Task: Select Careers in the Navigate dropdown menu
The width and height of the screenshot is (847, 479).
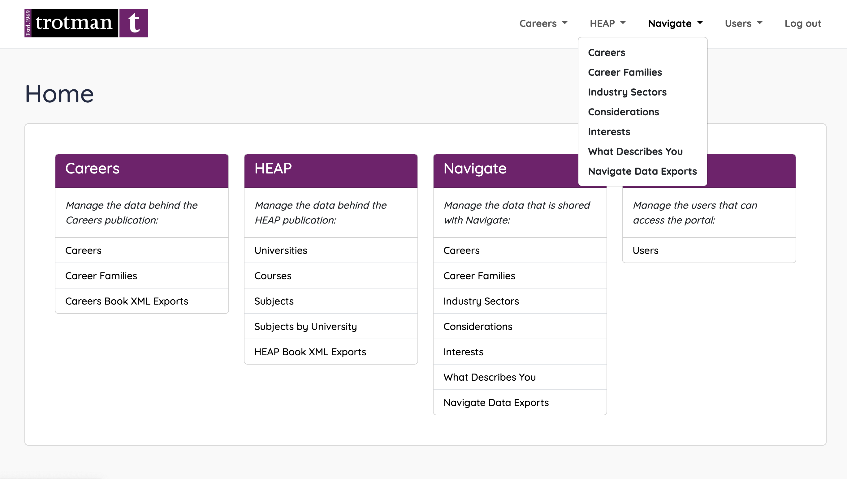Action: [642, 53]
